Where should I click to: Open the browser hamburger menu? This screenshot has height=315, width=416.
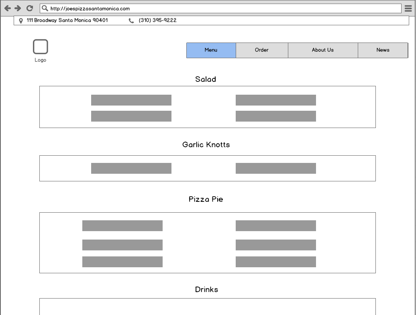408,8
